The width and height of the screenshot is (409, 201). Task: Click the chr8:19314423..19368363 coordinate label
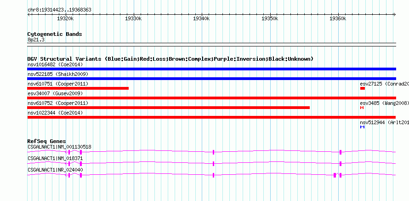point(59,10)
